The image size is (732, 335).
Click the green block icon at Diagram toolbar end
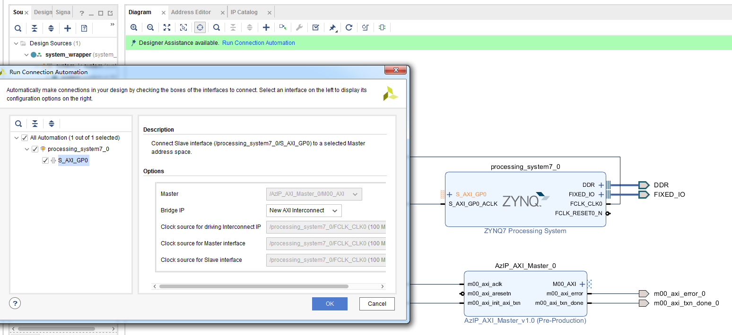[382, 27]
